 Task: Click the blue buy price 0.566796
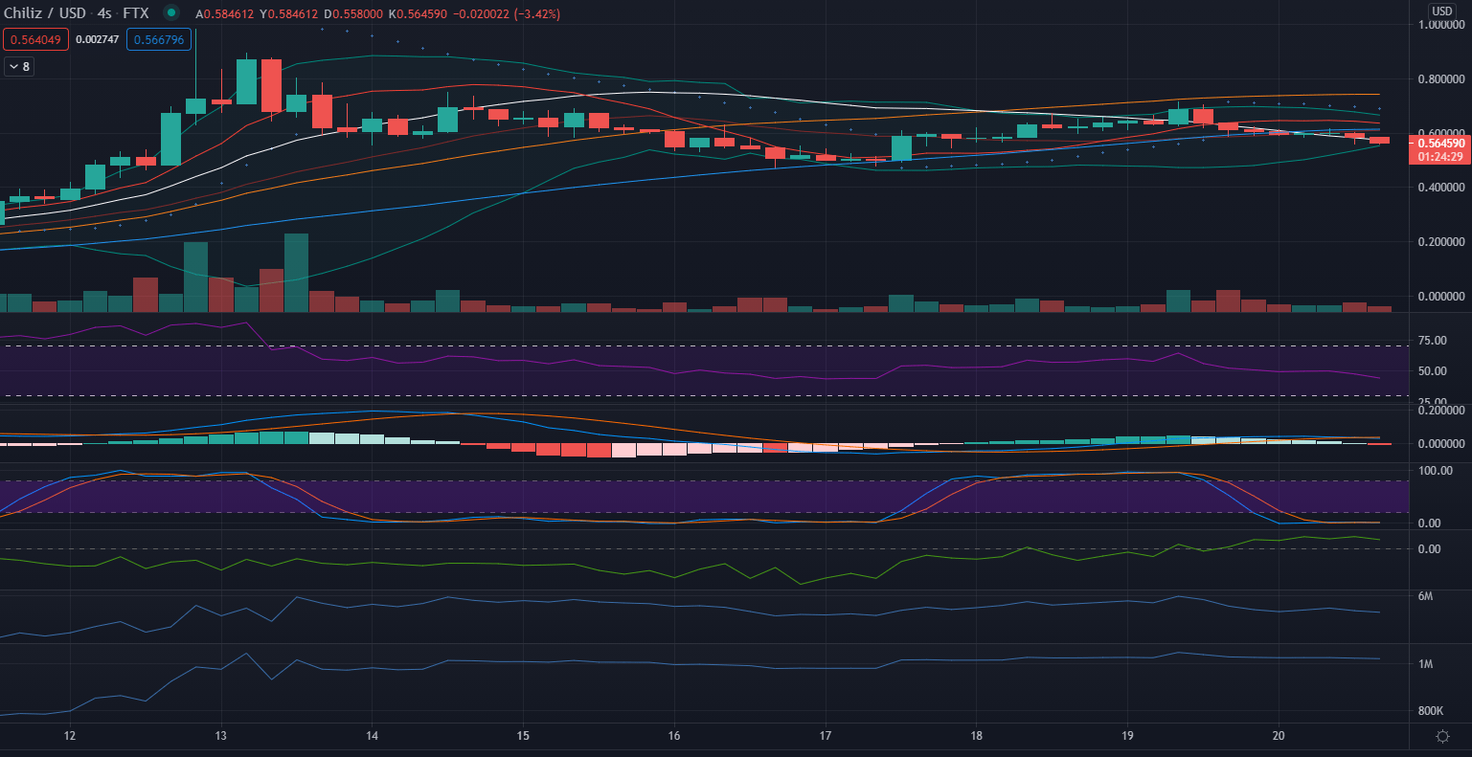(159, 40)
